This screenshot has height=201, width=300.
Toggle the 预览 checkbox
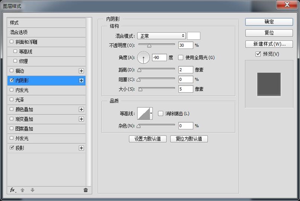[x=258, y=54]
